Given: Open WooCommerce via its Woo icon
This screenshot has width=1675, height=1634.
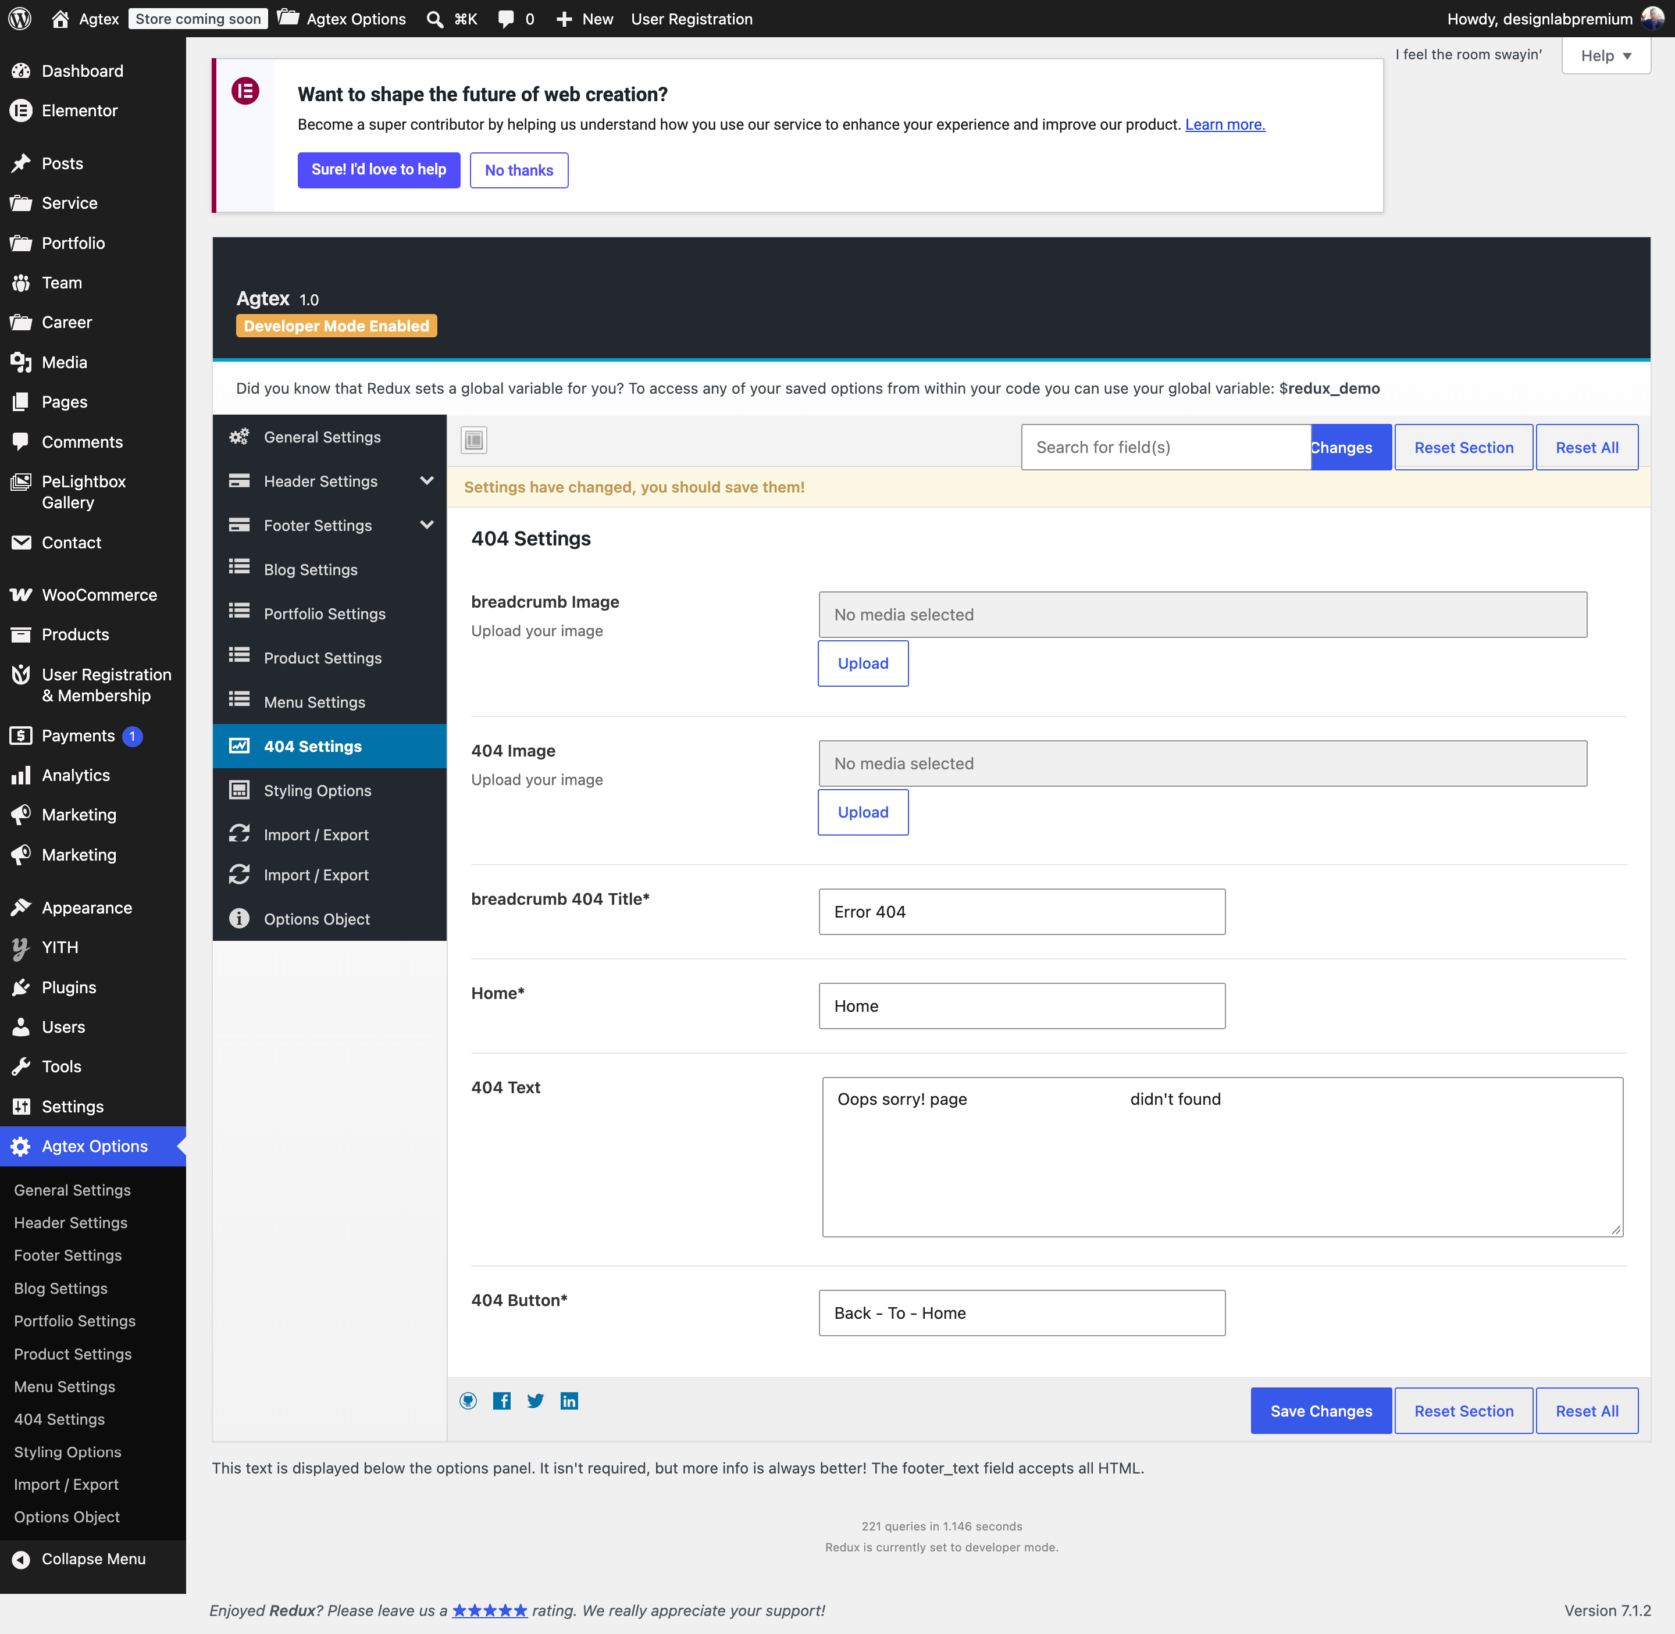Looking at the screenshot, I should [x=20, y=595].
